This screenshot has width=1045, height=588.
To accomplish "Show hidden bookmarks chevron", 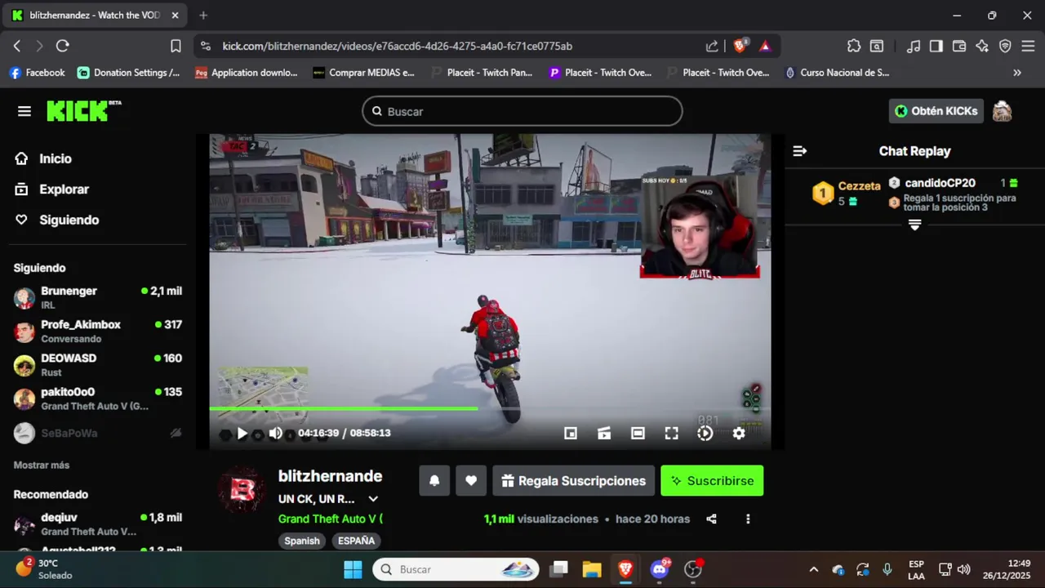I will point(1017,73).
